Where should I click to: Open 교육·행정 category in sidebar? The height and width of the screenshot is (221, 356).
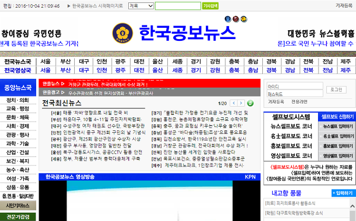(18, 108)
